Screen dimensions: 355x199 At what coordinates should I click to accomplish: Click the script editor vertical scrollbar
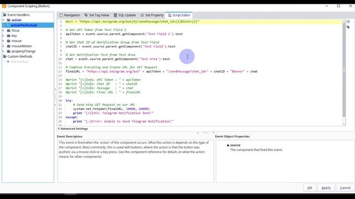[344, 70]
